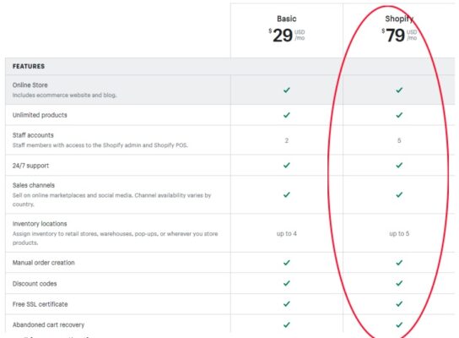Click the Basic plan Discount codes checkmark
Image resolution: width=459 pixels, height=338 pixels.
coord(287,283)
